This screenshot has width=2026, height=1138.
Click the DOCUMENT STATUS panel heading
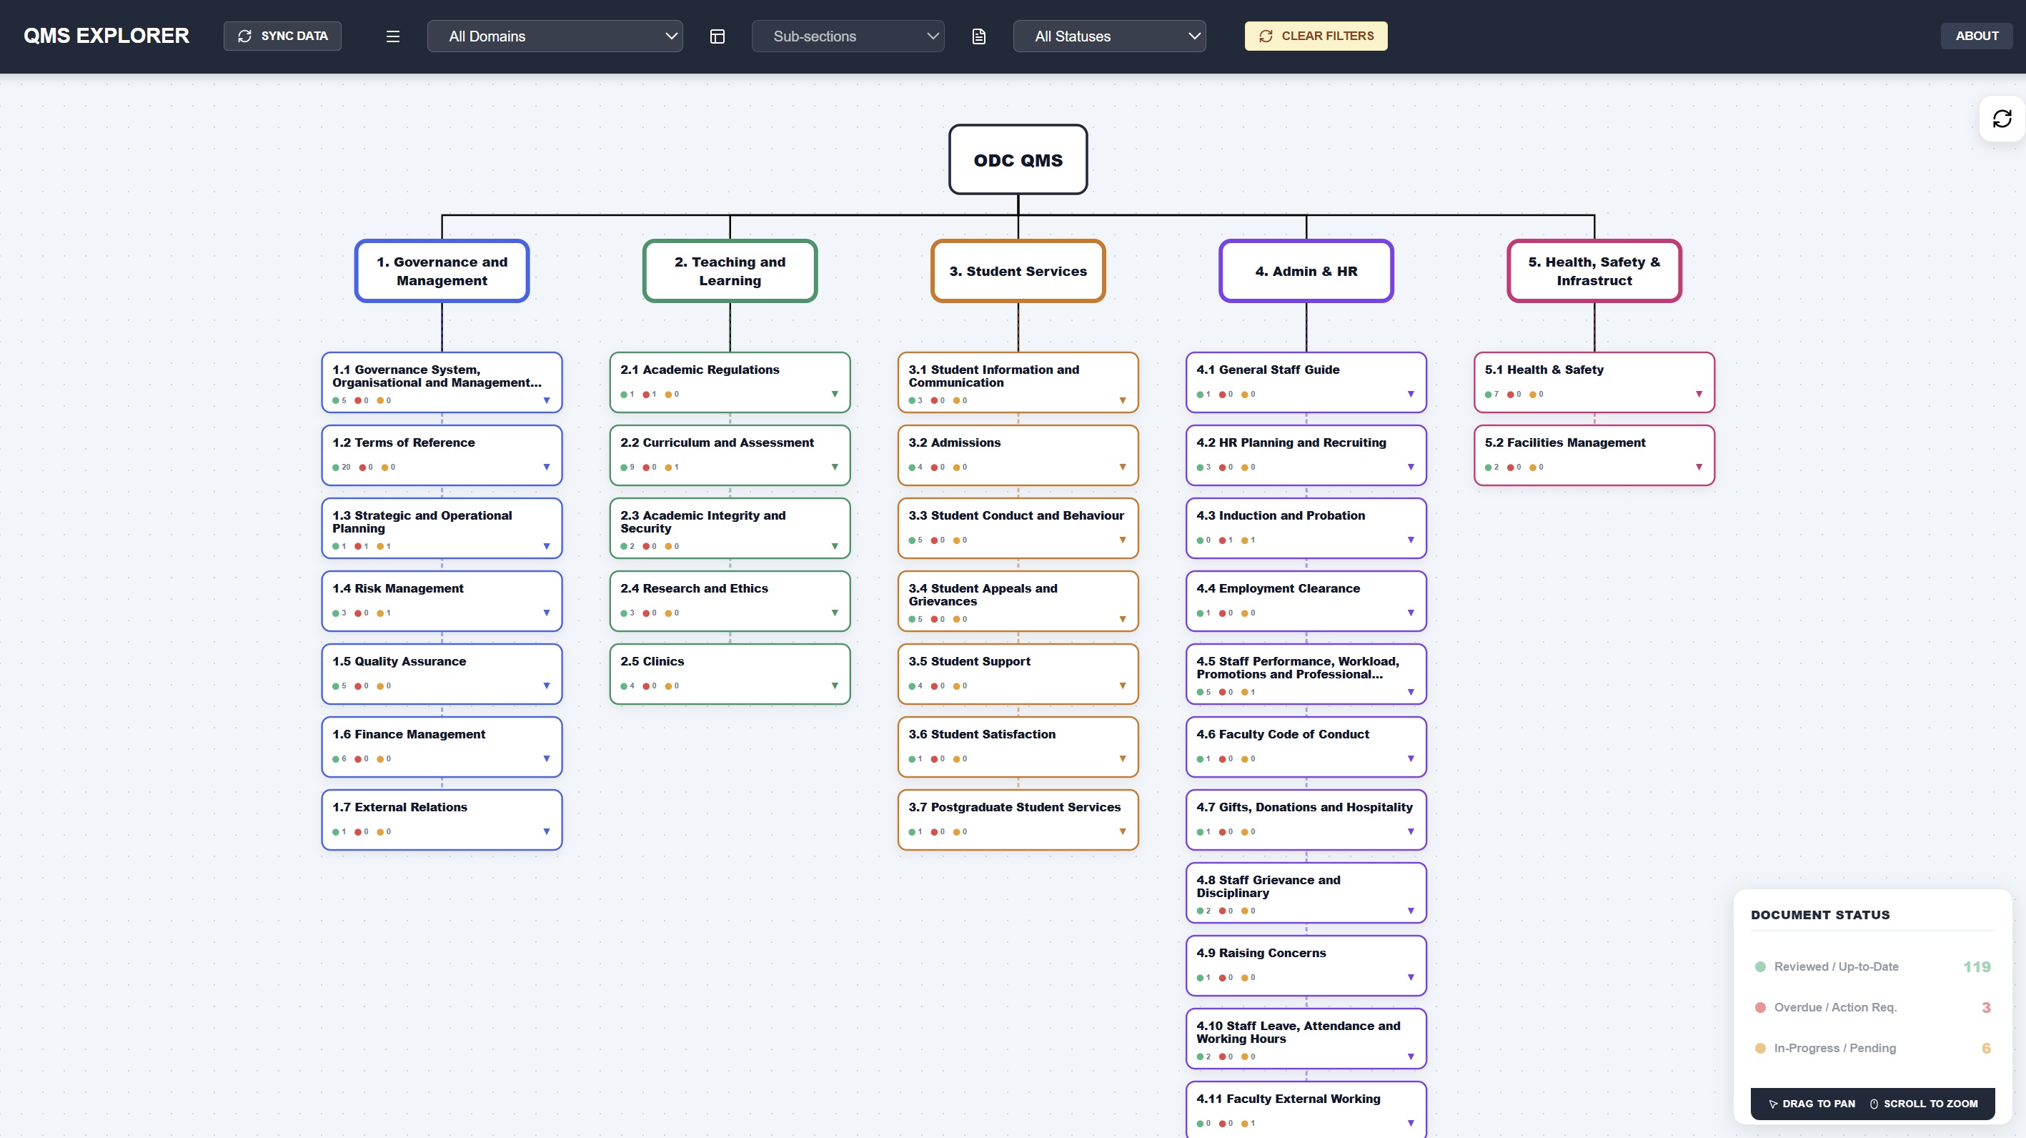pyautogui.click(x=1820, y=915)
